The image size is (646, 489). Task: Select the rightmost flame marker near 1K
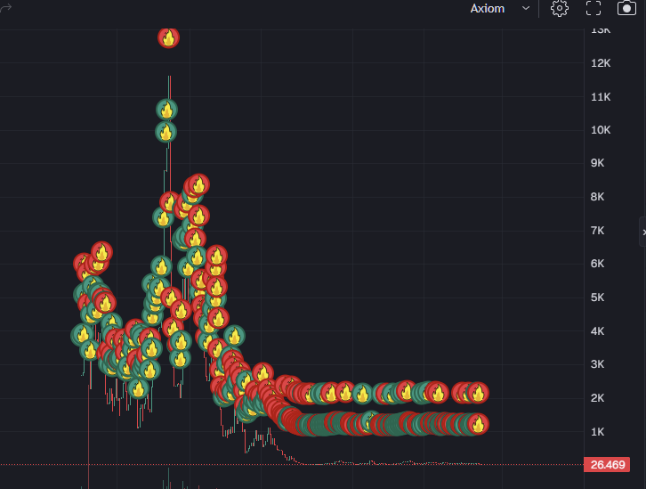pos(478,424)
